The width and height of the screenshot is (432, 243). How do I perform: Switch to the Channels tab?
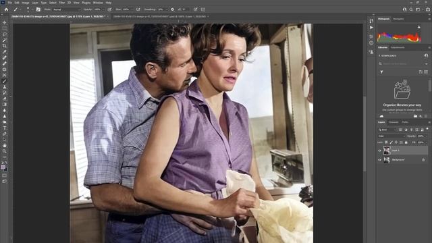pyautogui.click(x=393, y=122)
